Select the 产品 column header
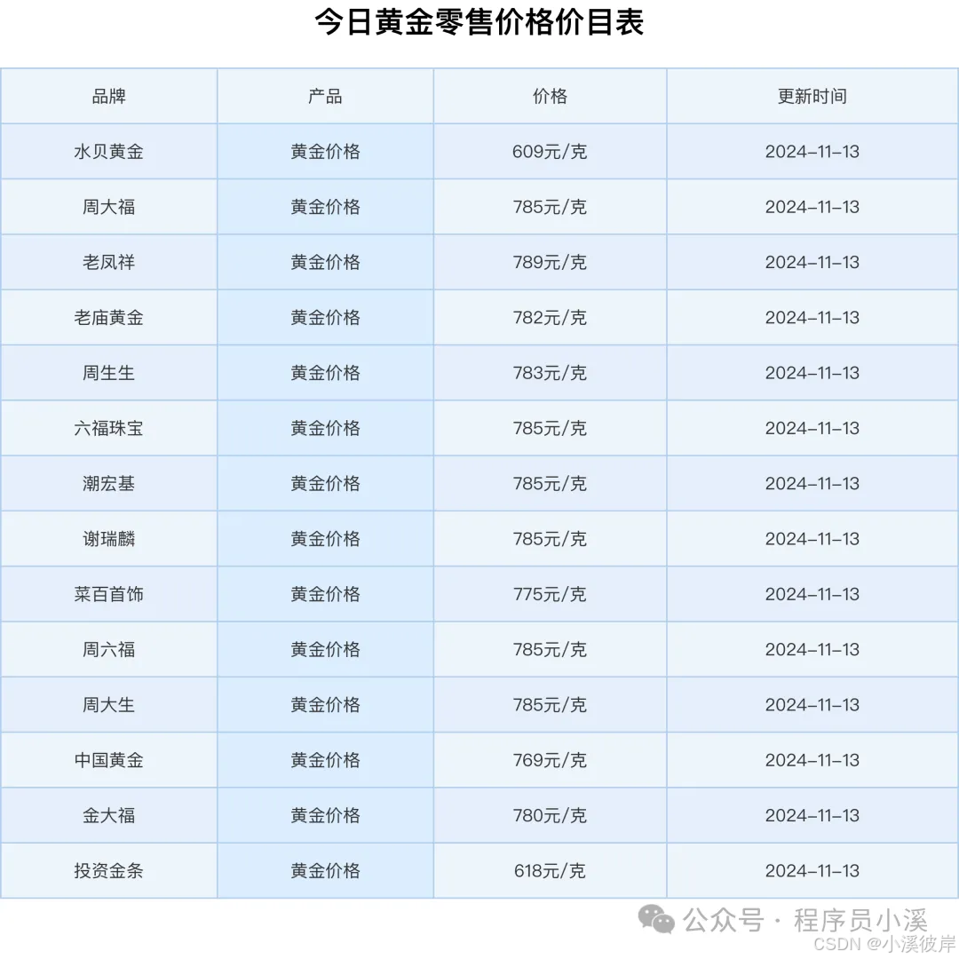959x959 pixels. click(x=325, y=96)
